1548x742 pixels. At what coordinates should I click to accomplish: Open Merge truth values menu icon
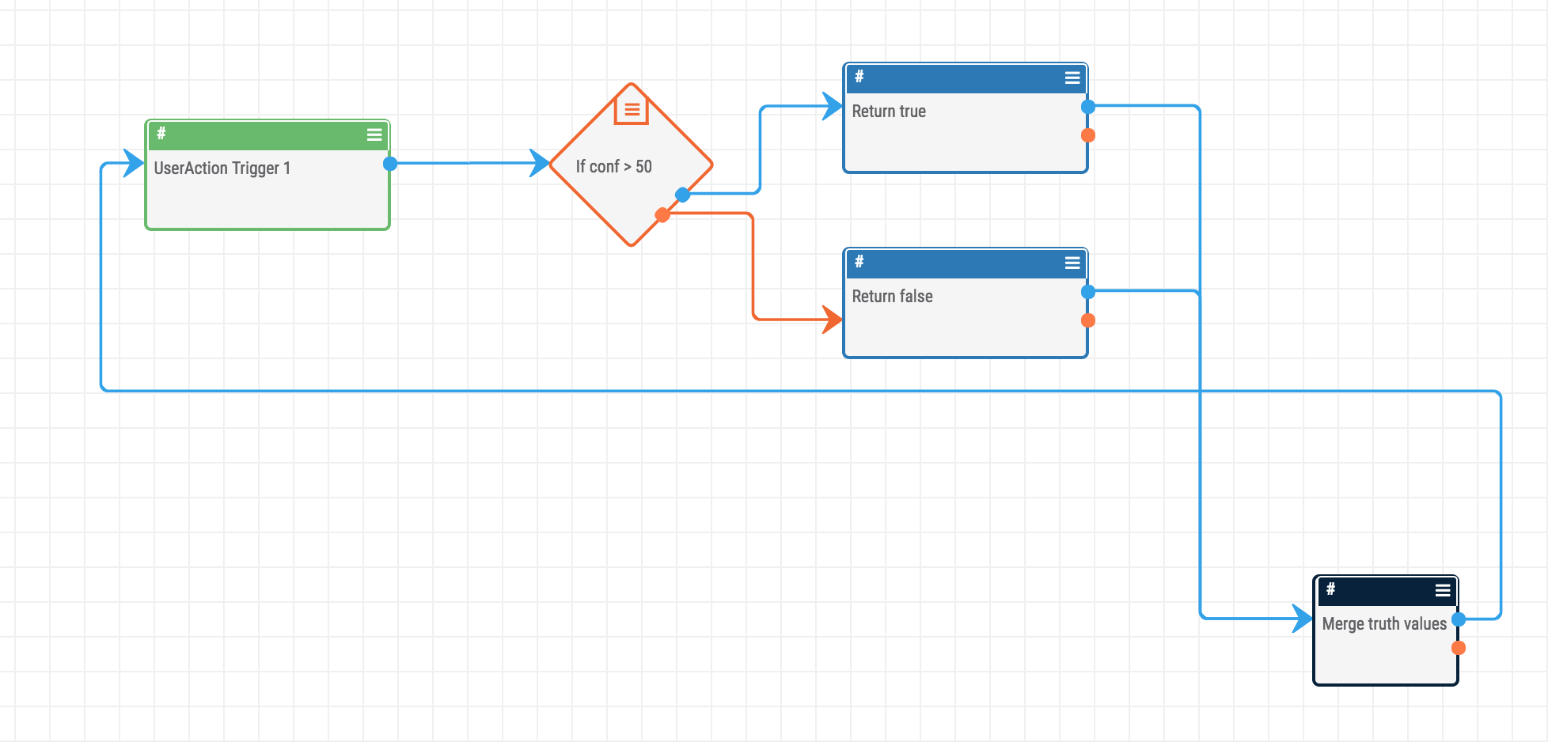click(x=1443, y=590)
